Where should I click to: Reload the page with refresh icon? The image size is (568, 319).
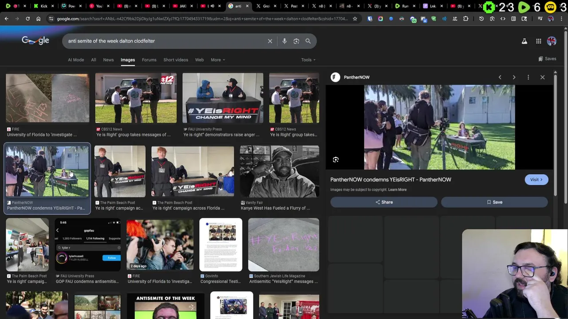pos(28,19)
